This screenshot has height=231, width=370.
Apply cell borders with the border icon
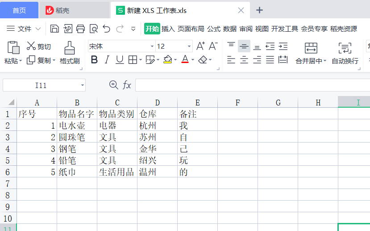pos(133,60)
